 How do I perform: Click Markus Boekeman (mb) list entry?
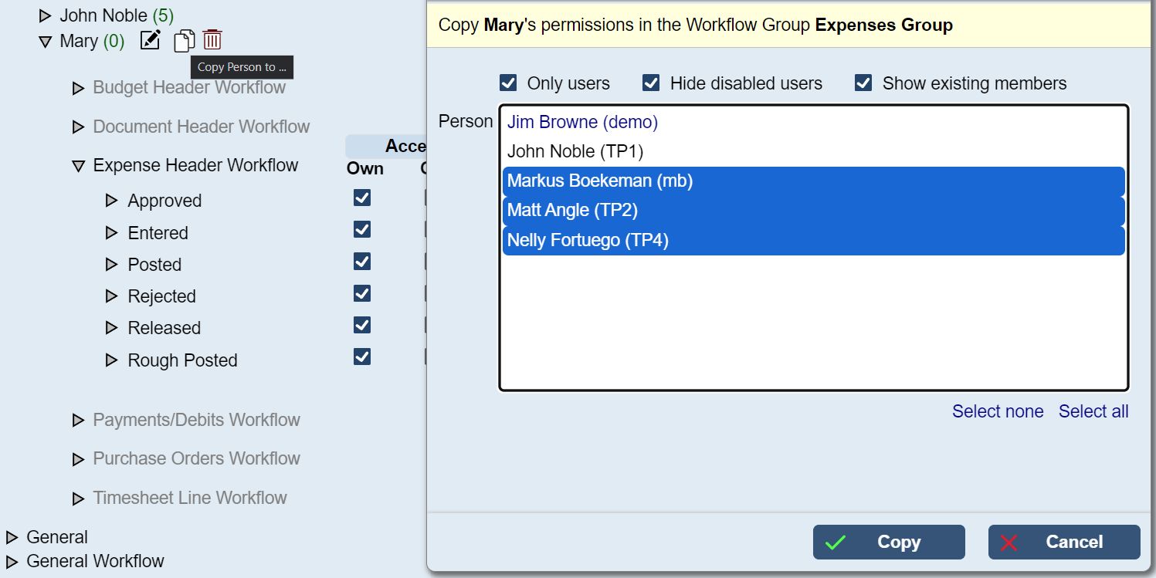point(600,181)
